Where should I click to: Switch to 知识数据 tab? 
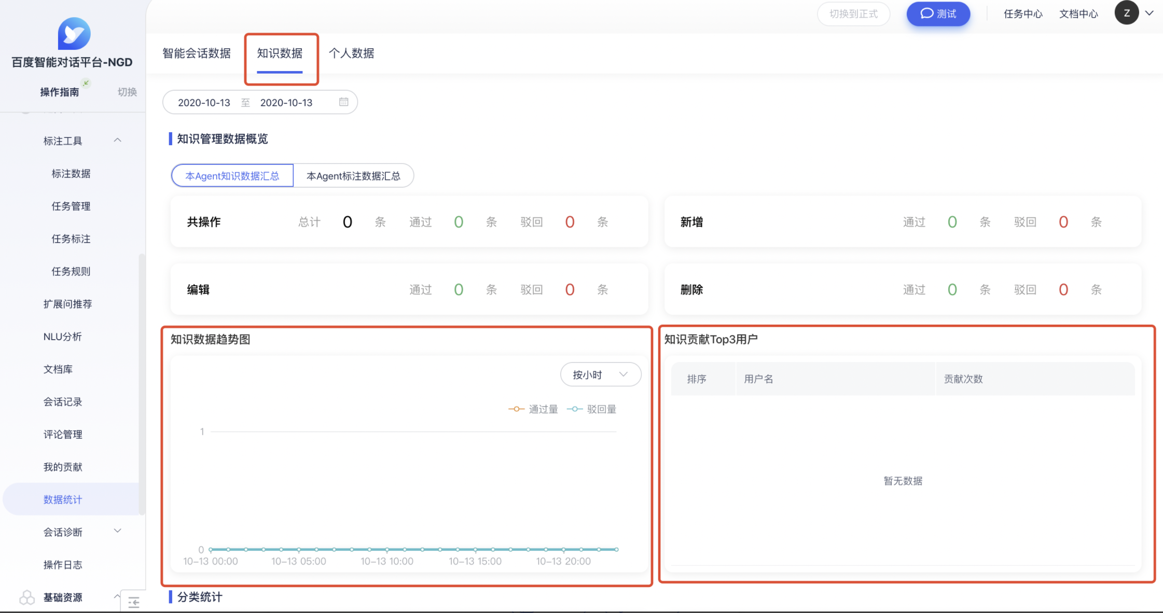(x=280, y=53)
